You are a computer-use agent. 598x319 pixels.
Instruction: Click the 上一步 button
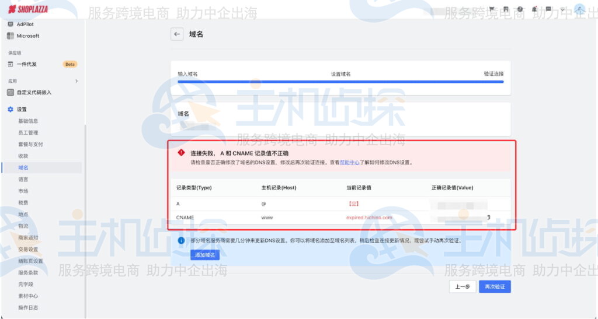(x=463, y=287)
